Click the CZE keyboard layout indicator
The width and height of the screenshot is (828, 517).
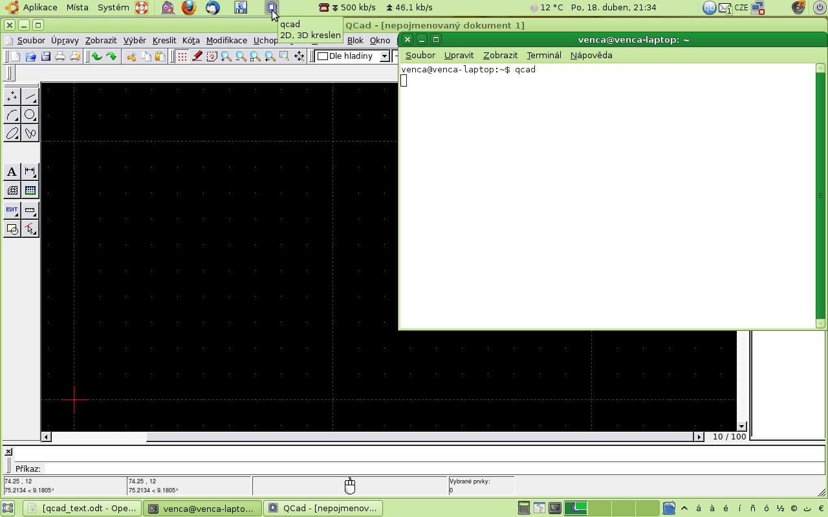coord(741,8)
